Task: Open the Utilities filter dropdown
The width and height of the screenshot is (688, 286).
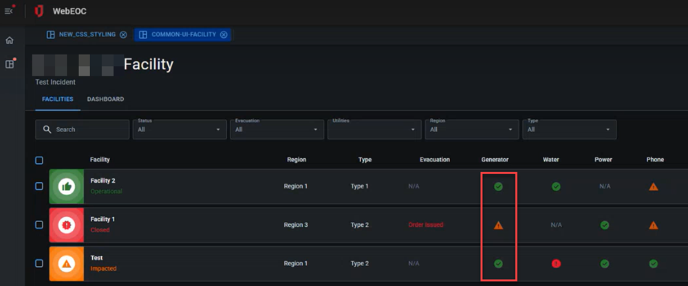Action: pos(374,130)
